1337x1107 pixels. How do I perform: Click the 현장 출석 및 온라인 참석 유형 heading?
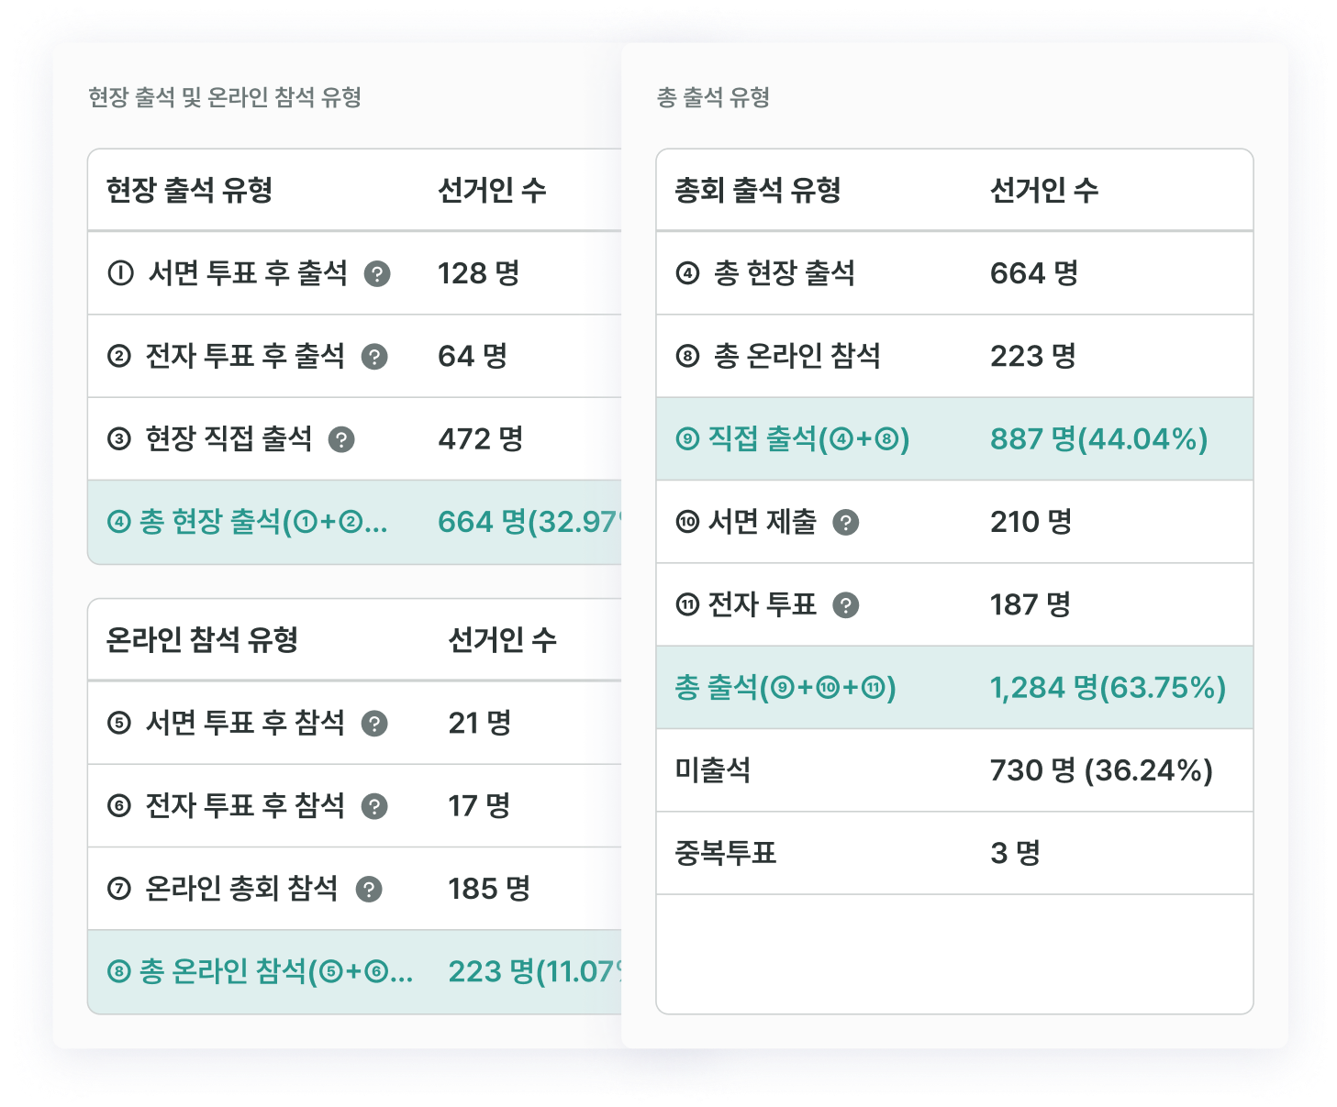[225, 97]
